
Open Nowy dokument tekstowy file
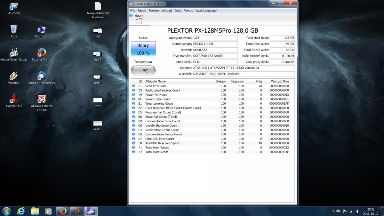coord(98,10)
